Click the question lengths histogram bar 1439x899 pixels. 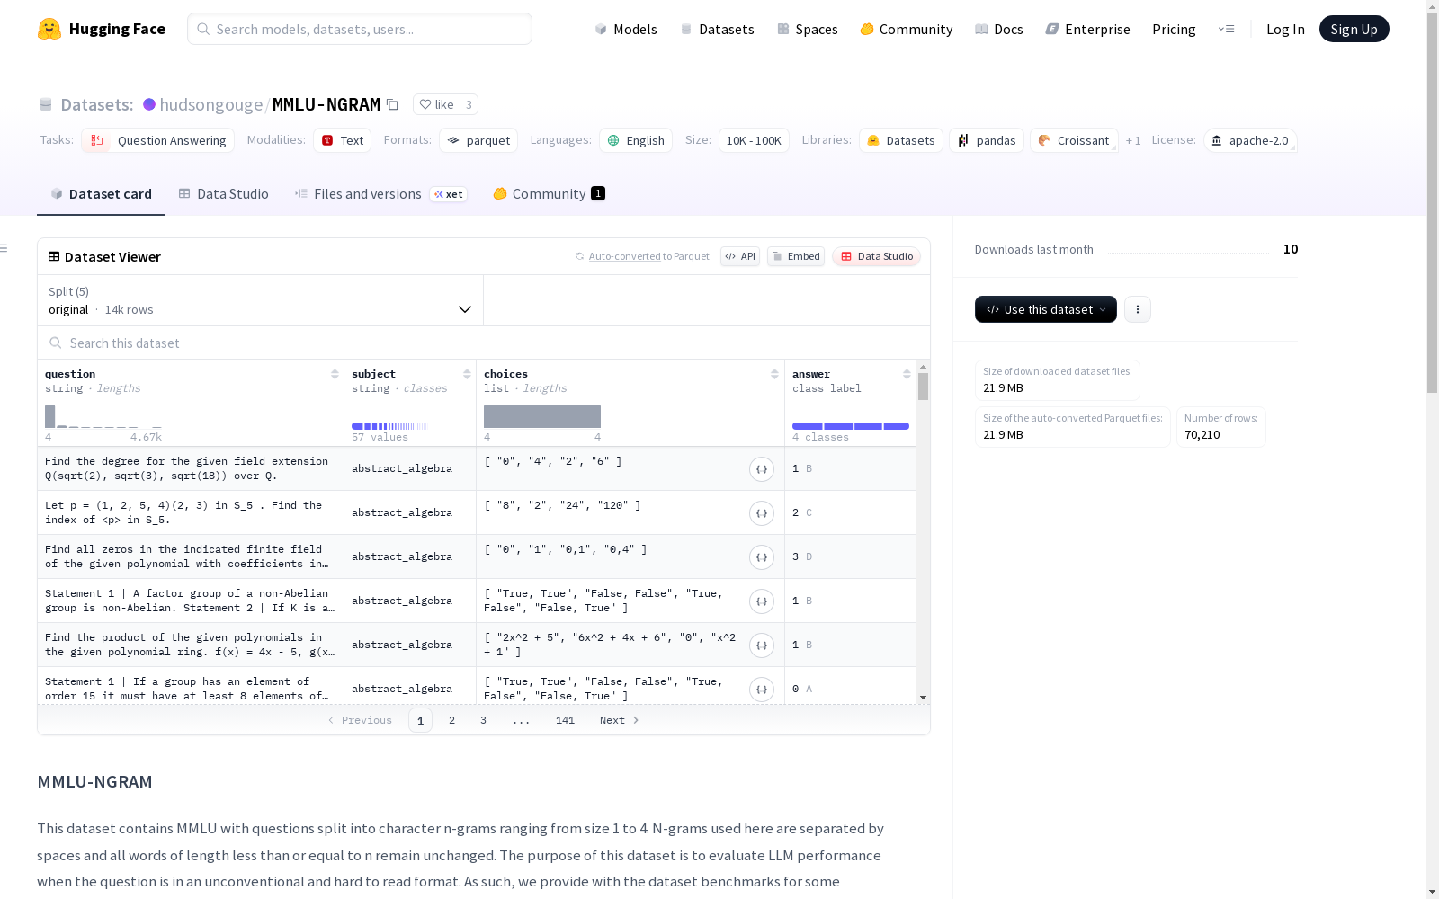pyautogui.click(x=50, y=416)
